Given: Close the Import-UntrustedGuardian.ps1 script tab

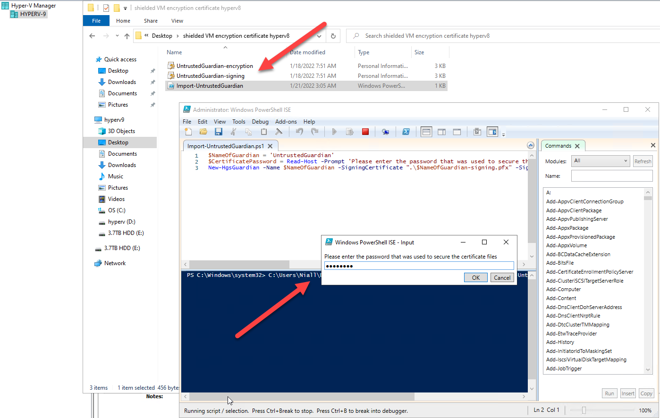Looking at the screenshot, I should point(270,146).
